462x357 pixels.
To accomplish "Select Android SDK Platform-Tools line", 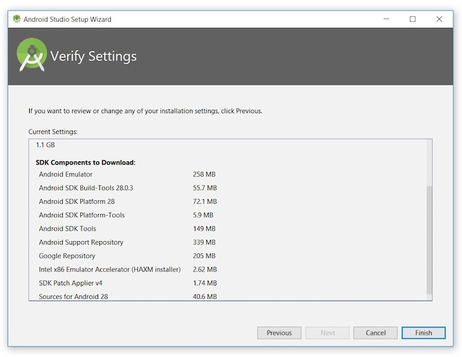I will 82,215.
